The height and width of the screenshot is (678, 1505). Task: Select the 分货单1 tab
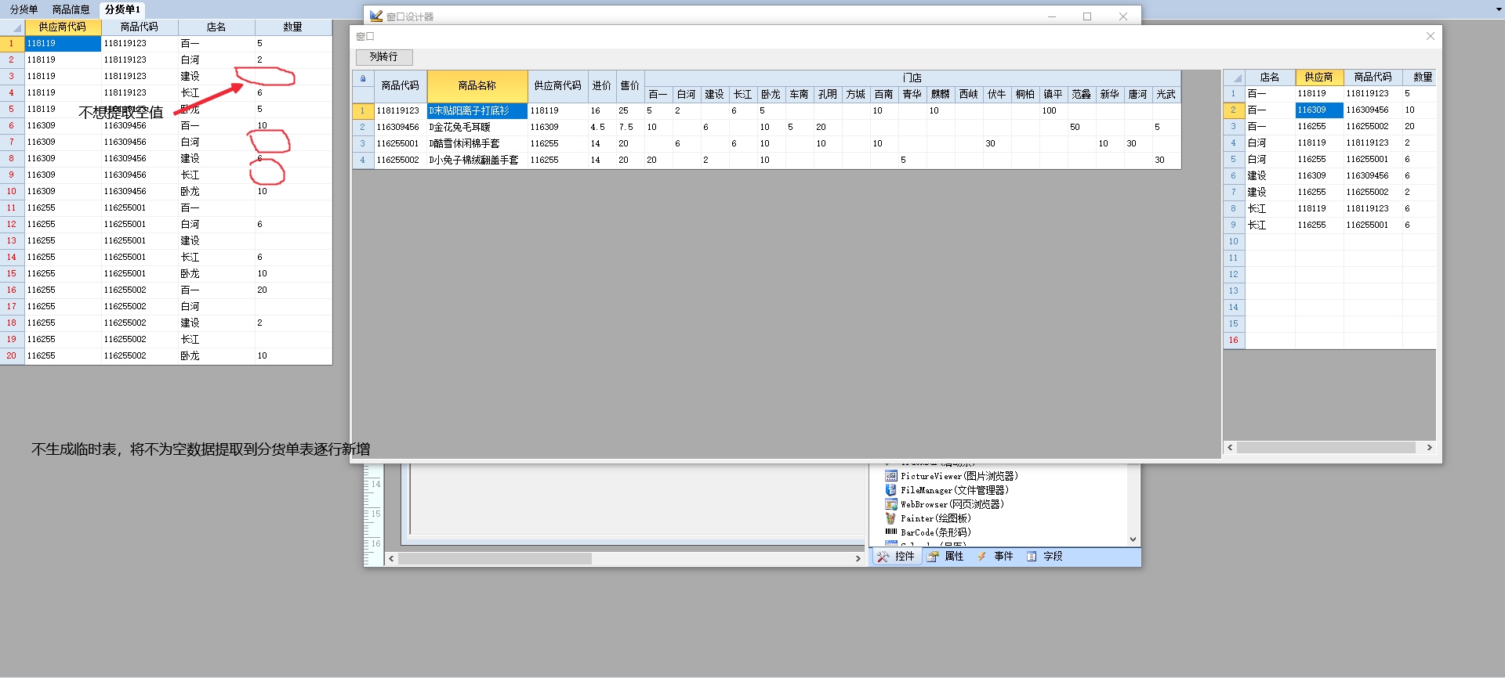(x=122, y=9)
